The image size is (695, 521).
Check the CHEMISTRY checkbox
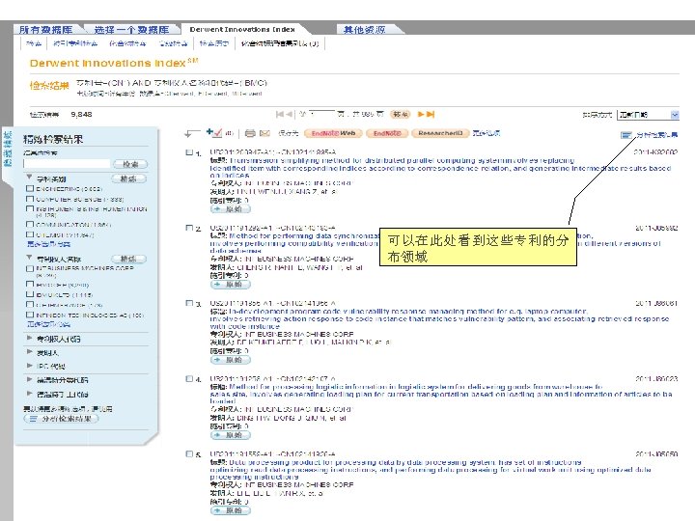[x=30, y=234]
